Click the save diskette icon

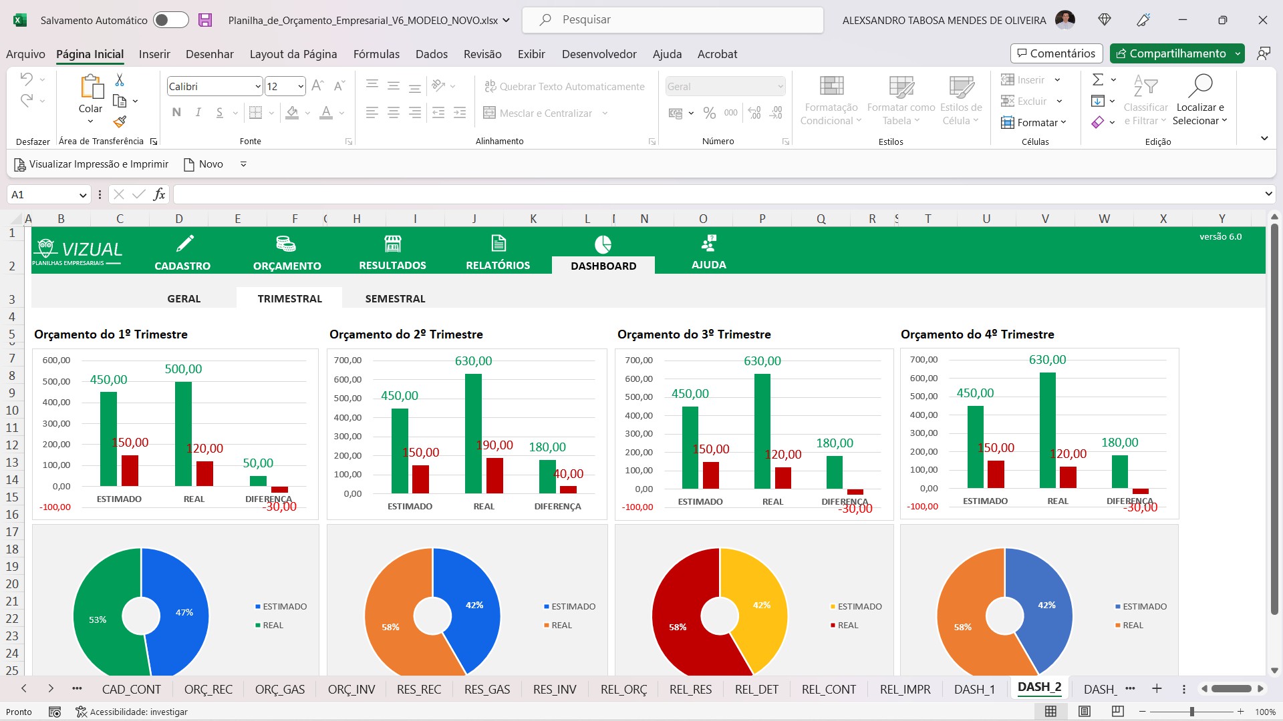[x=205, y=20]
